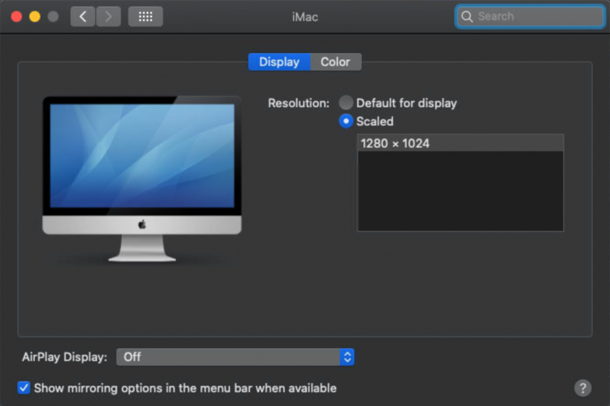Click the magnifier icon in the search field
Screen dimensions: 610x406
click(x=467, y=16)
